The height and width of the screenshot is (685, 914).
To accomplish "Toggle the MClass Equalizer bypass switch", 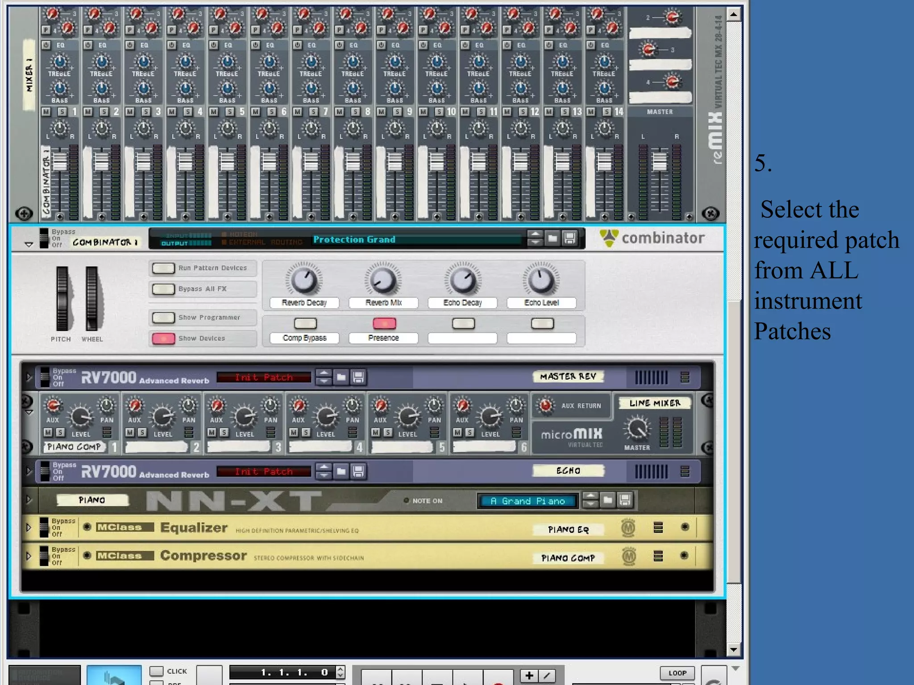I will (44, 528).
